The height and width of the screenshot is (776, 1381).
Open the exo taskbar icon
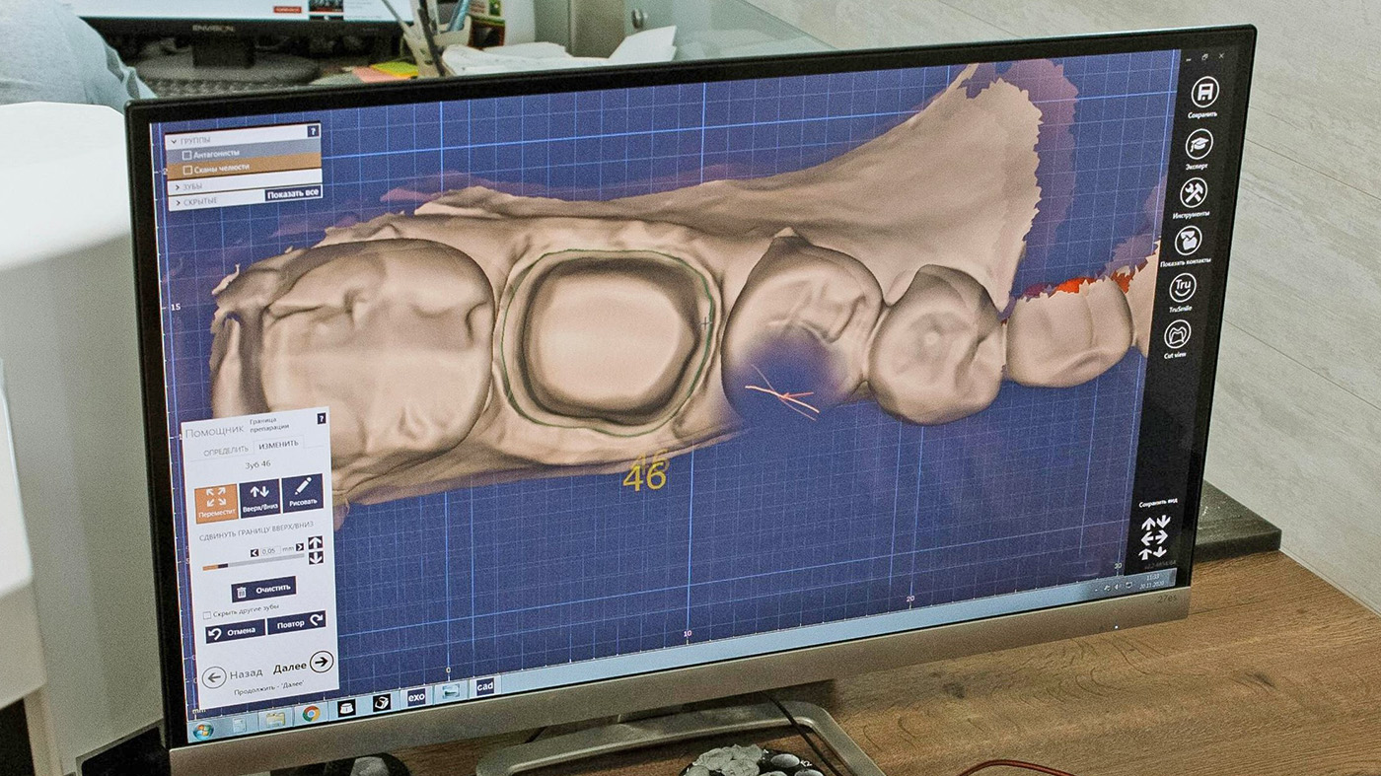click(x=416, y=697)
